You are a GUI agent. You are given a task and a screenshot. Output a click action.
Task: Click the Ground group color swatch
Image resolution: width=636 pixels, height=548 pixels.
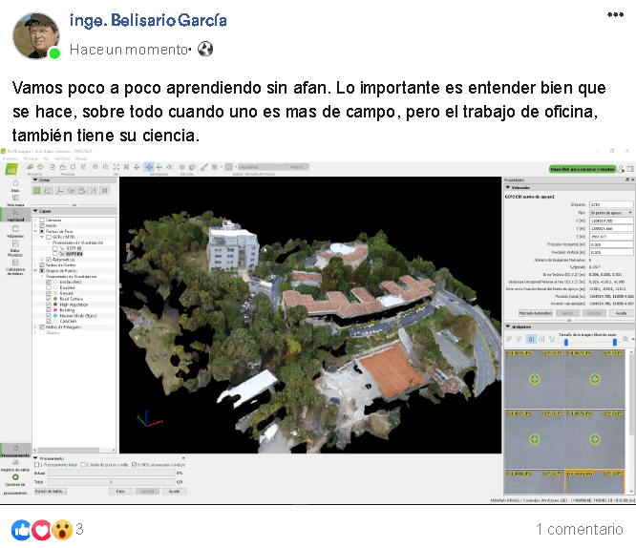55,293
